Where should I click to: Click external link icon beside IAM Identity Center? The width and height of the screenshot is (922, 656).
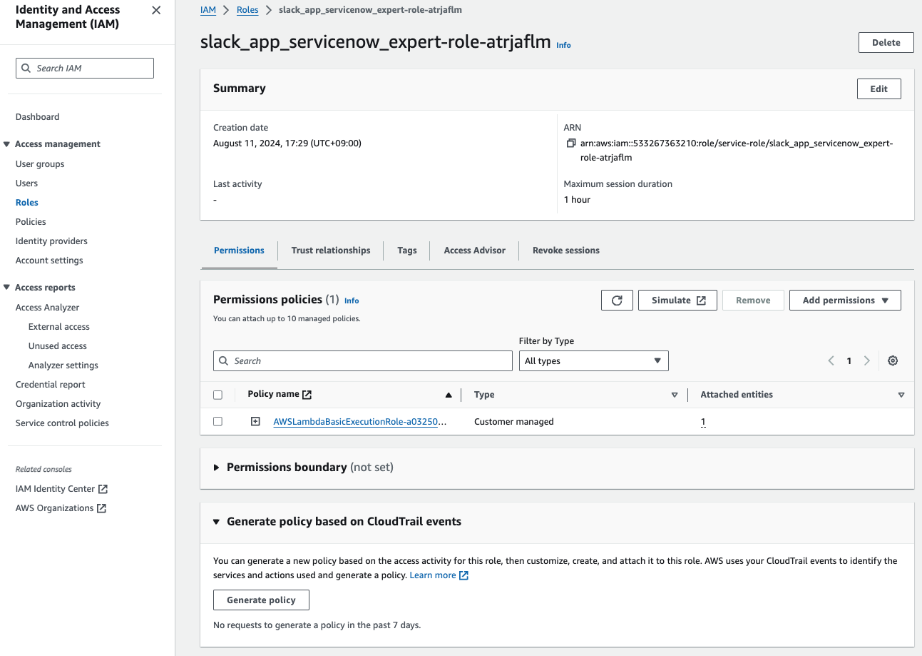click(103, 489)
